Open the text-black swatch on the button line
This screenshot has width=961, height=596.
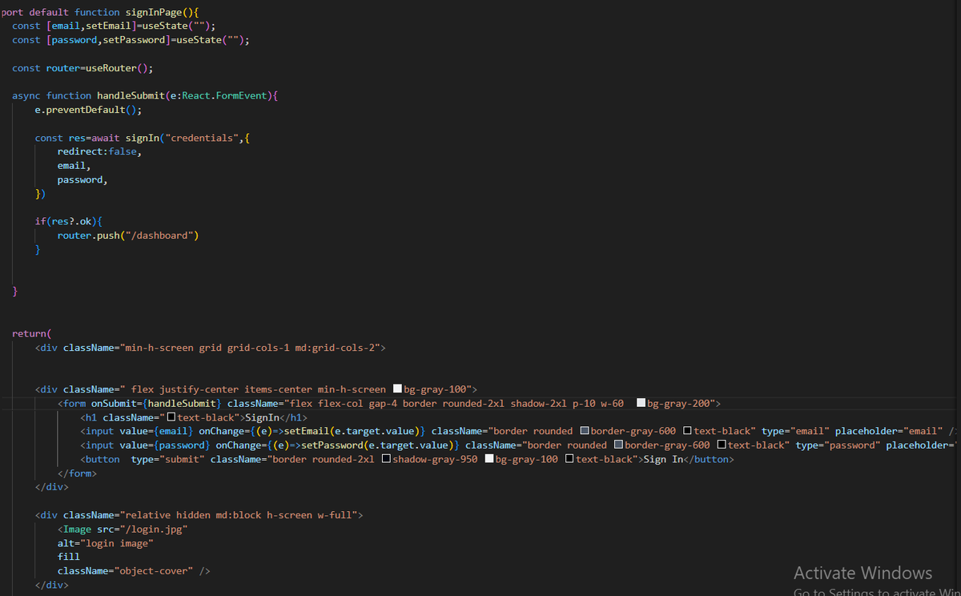click(569, 459)
